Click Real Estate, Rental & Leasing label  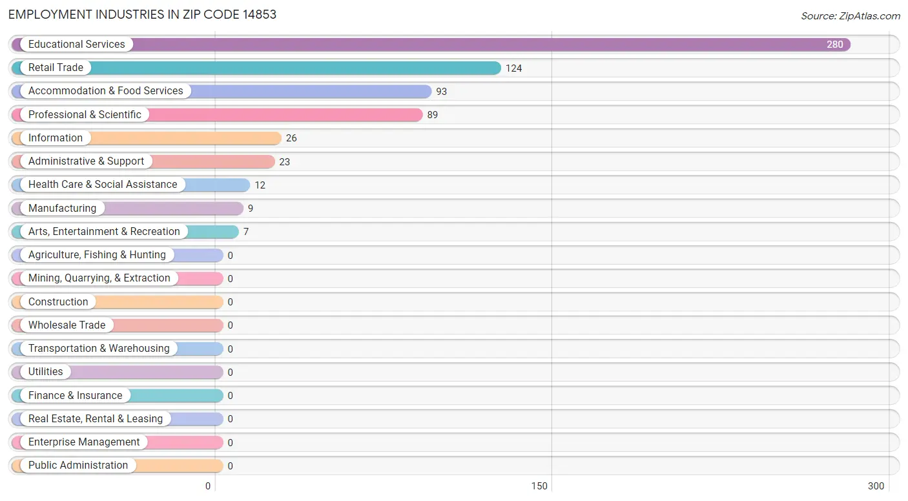point(96,418)
